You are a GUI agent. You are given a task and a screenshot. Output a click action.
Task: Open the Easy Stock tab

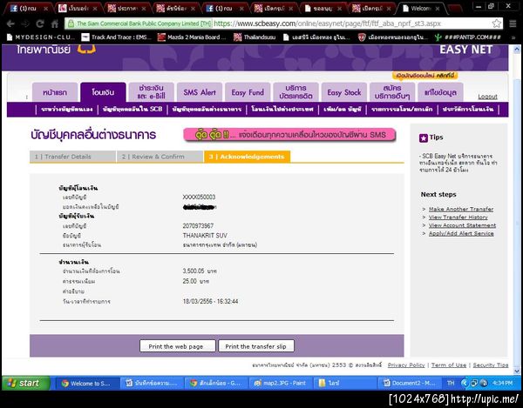tap(344, 92)
